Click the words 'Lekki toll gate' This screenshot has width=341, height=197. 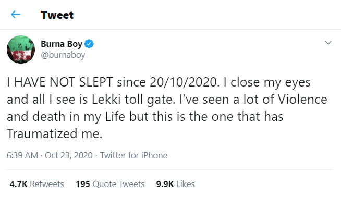coord(133,100)
